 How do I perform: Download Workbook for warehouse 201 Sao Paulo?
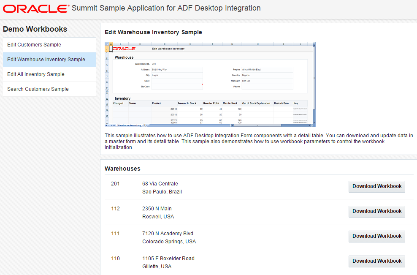(376, 187)
